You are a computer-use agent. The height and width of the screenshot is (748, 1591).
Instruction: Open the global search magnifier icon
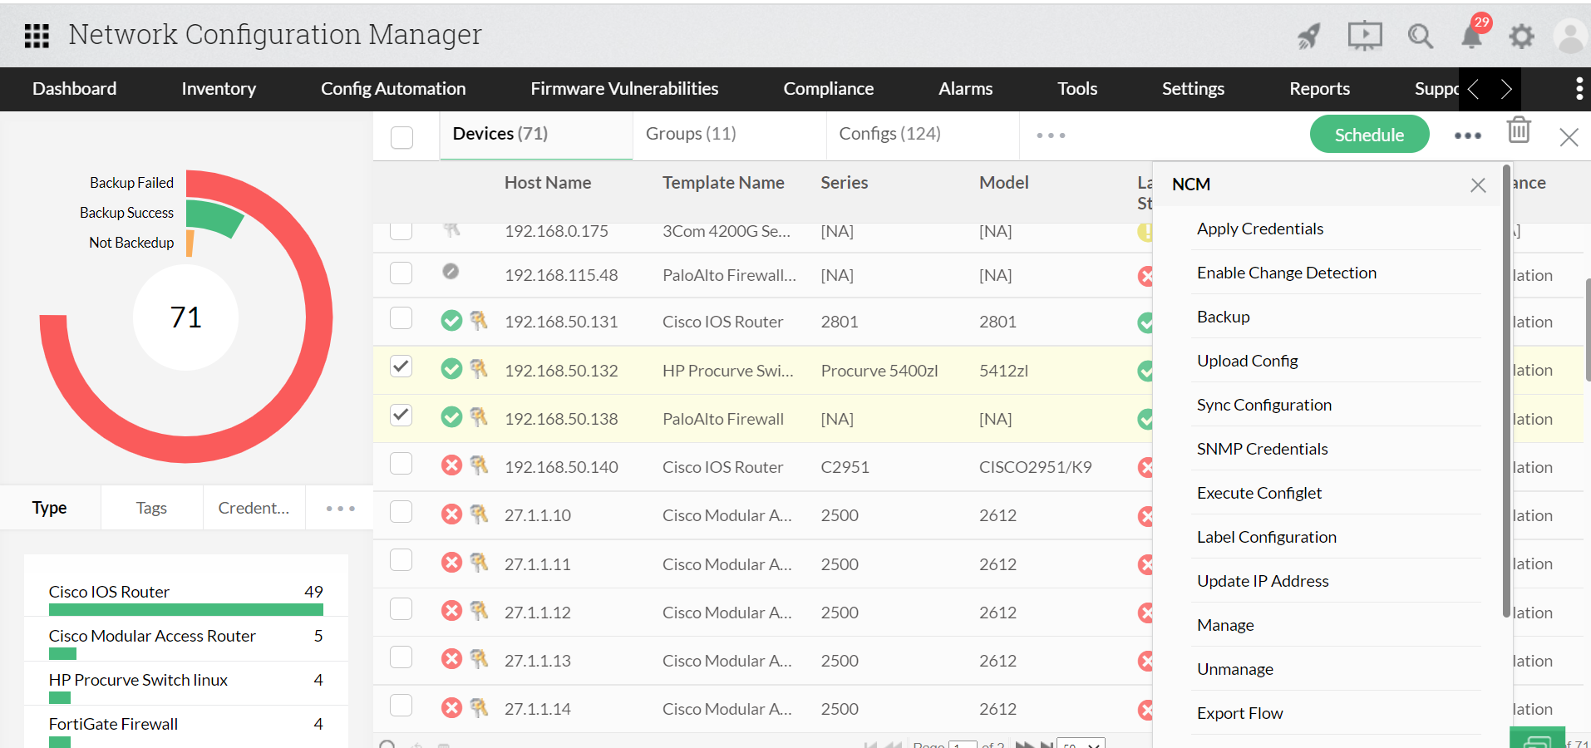[x=1420, y=36]
